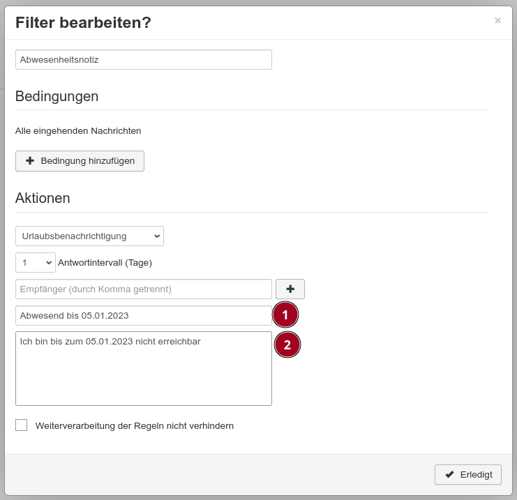This screenshot has width=517, height=500.
Task: Click red annotation marker number 1
Action: pyautogui.click(x=285, y=315)
